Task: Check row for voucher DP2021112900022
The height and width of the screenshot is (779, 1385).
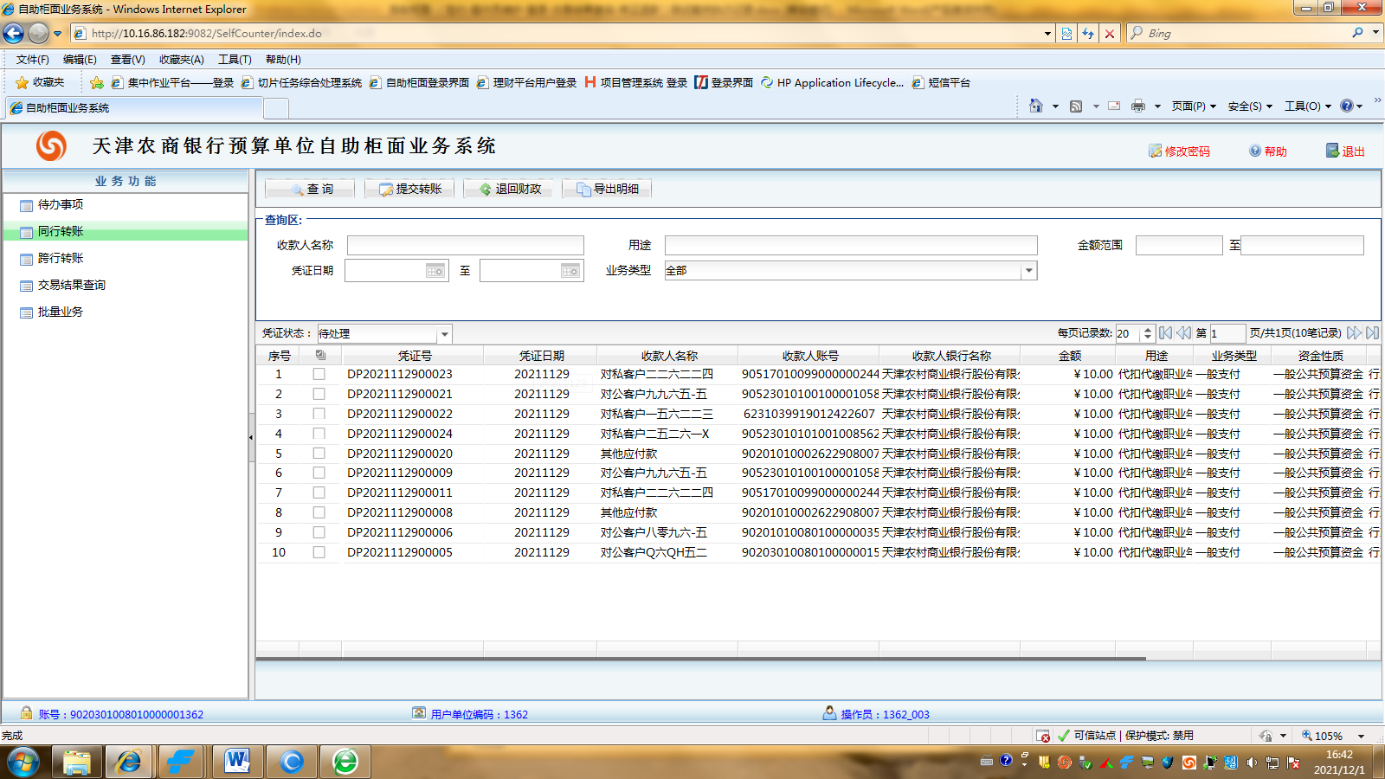Action: (319, 414)
